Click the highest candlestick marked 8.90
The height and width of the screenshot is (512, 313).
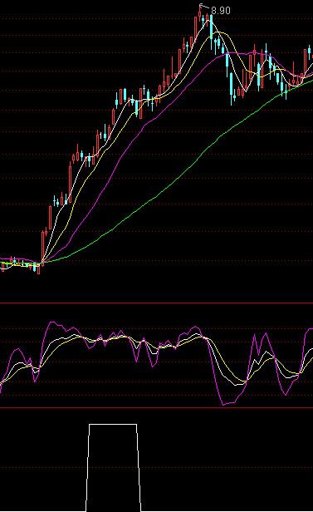point(199,14)
